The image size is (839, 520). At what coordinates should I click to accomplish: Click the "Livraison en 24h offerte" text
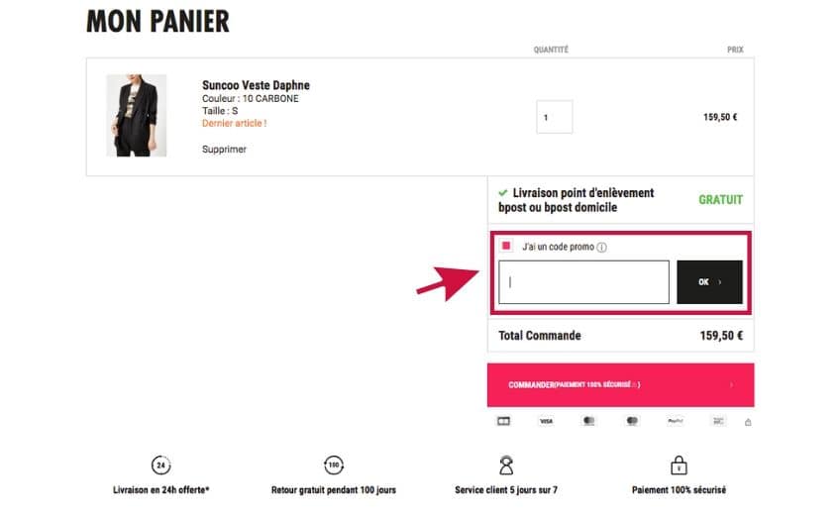tap(161, 490)
